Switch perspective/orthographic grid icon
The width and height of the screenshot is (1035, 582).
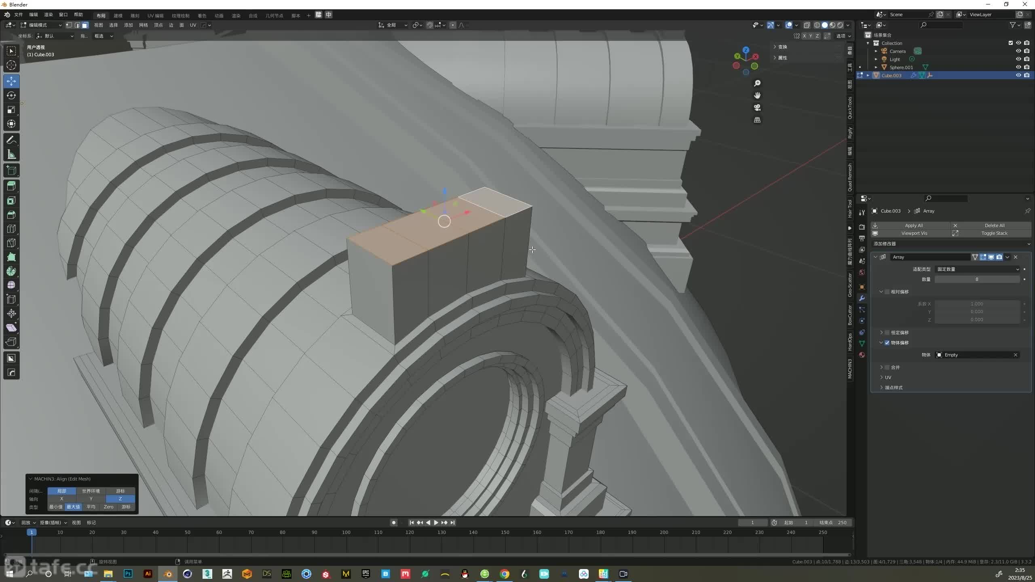coord(757,120)
